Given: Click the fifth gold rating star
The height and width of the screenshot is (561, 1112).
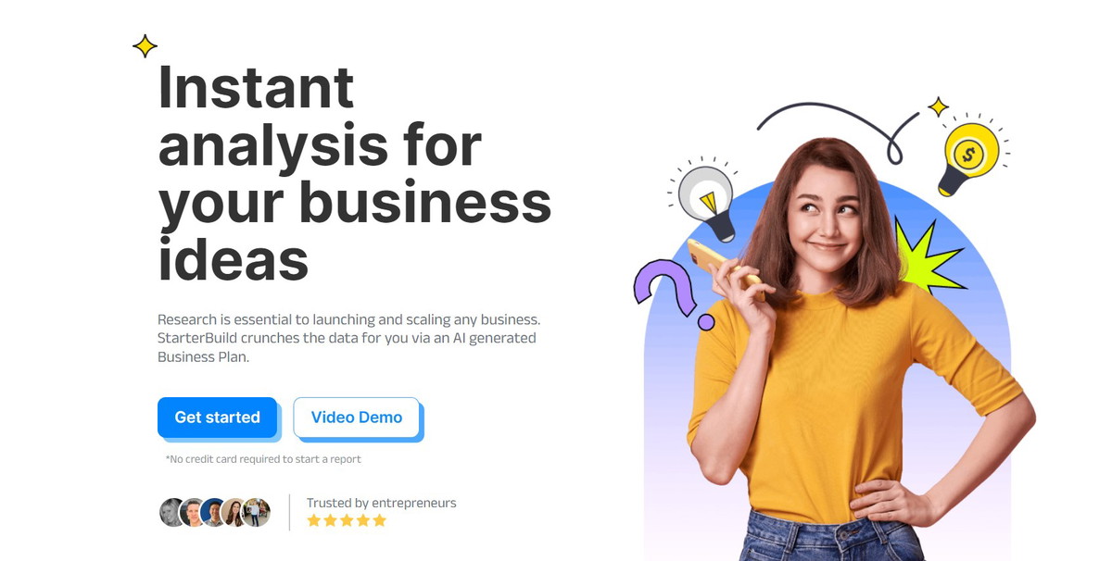Looking at the screenshot, I should click(379, 520).
